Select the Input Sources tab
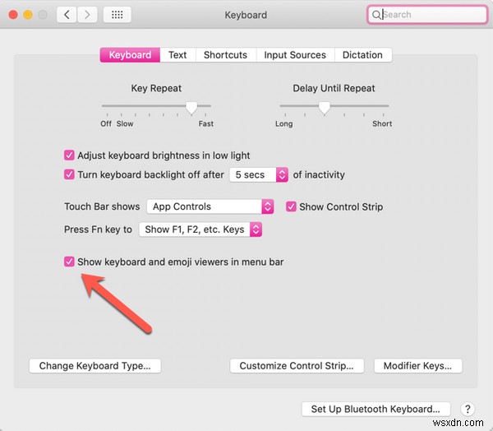The width and height of the screenshot is (493, 431). pyautogui.click(x=295, y=55)
